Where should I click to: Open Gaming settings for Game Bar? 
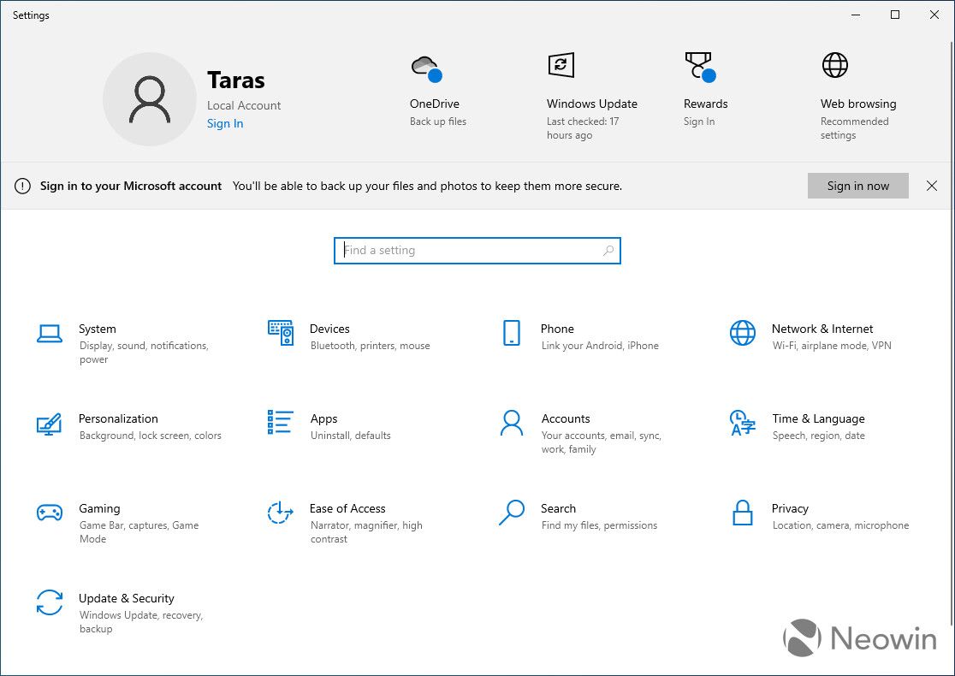99,508
